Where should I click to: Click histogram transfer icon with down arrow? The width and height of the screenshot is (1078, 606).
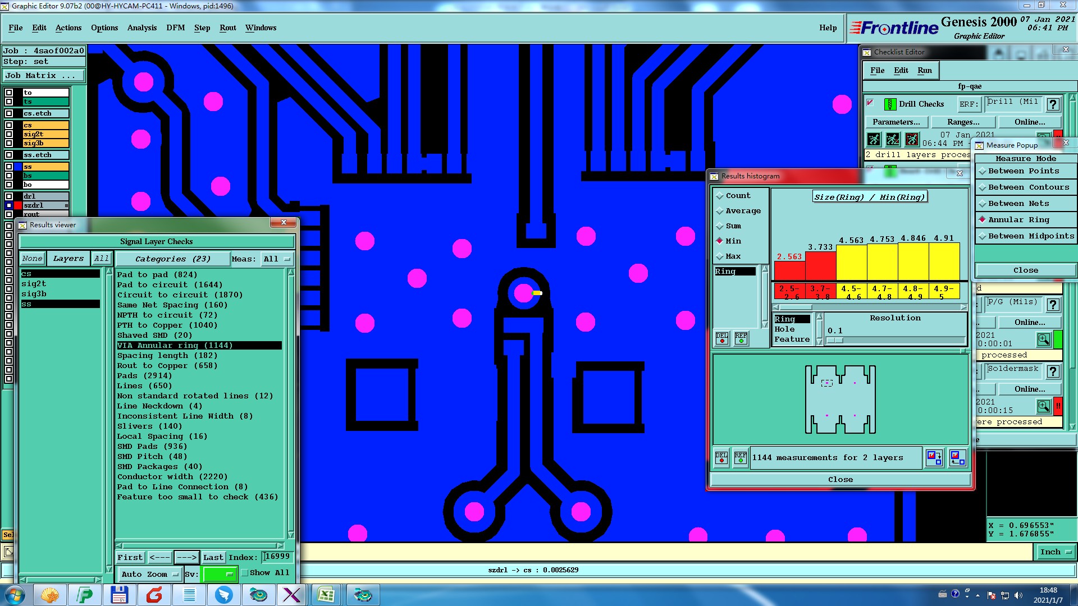coord(934,458)
